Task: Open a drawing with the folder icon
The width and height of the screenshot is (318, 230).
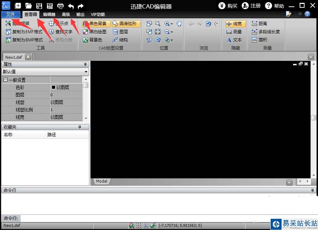Action: click(28, 6)
